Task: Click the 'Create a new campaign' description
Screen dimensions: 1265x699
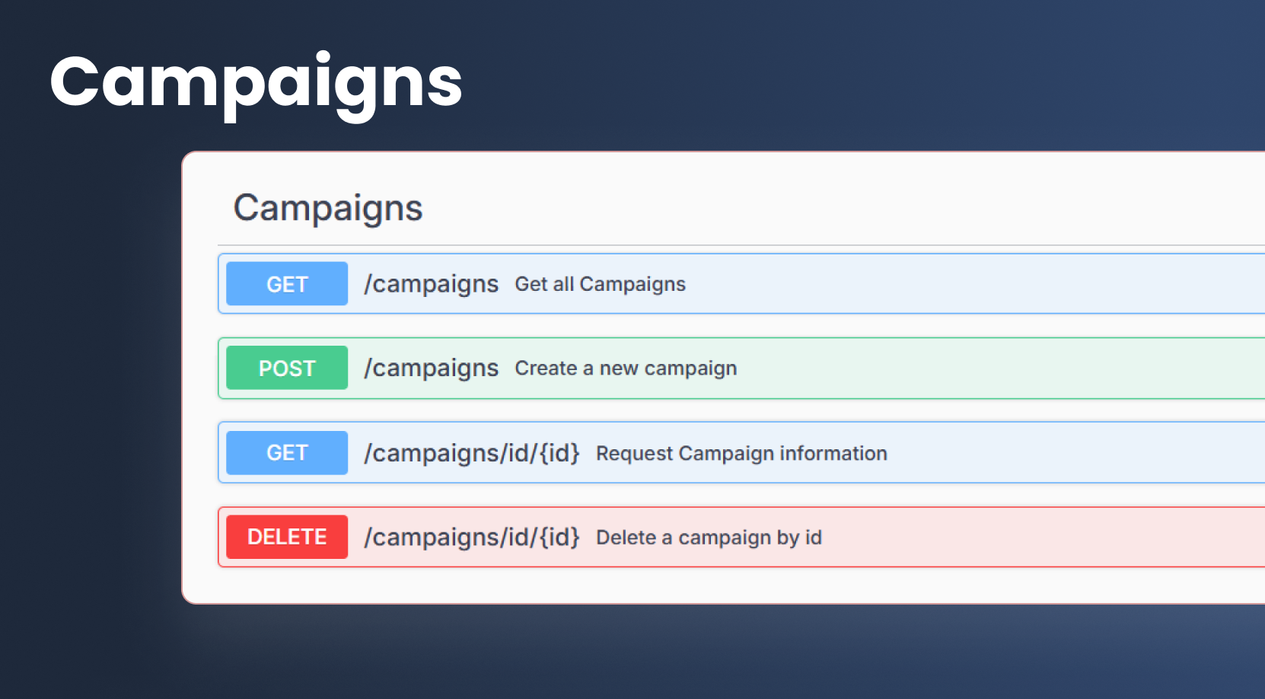Action: point(626,368)
